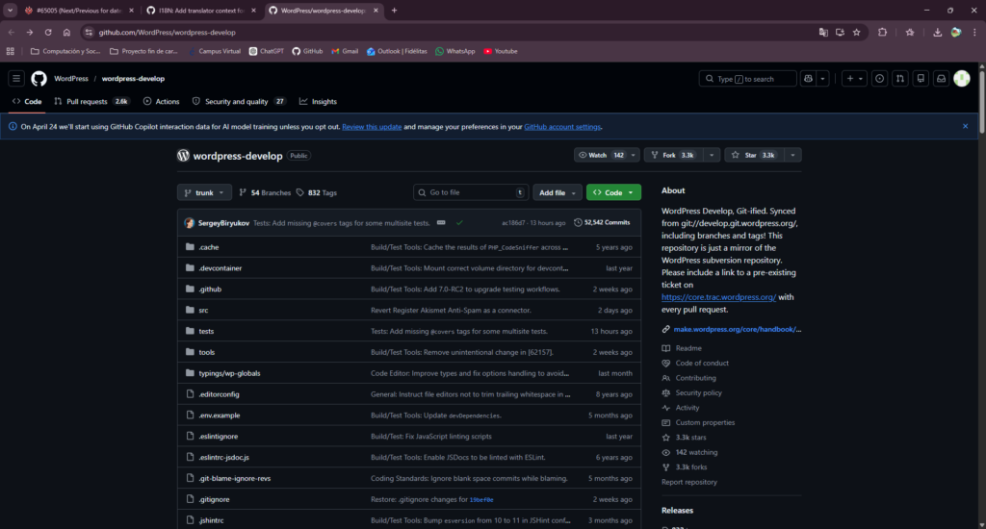Open the tools folder
This screenshot has width=986, height=529.
pos(207,352)
